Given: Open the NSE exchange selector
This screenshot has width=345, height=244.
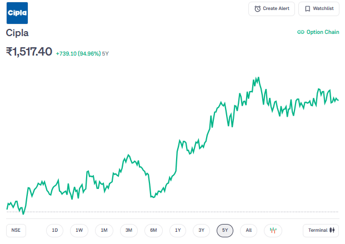Looking at the screenshot, I should pos(16,230).
